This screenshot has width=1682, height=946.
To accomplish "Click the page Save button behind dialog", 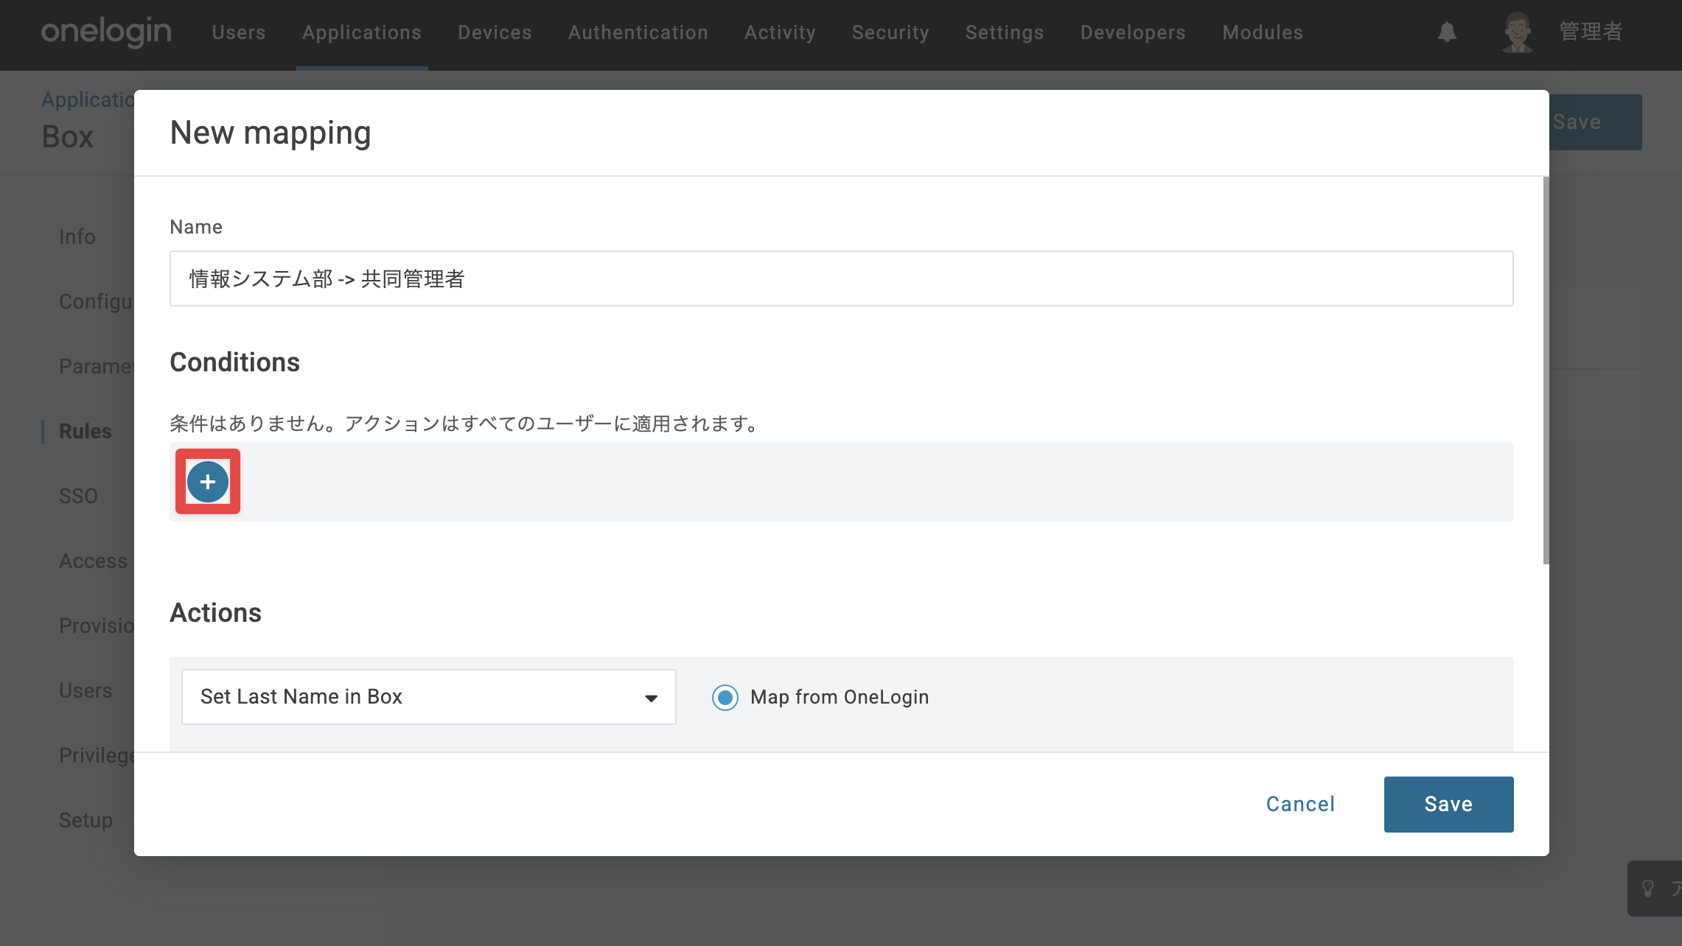I will tap(1595, 122).
